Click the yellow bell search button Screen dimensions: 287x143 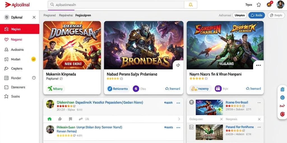coord(191,5)
